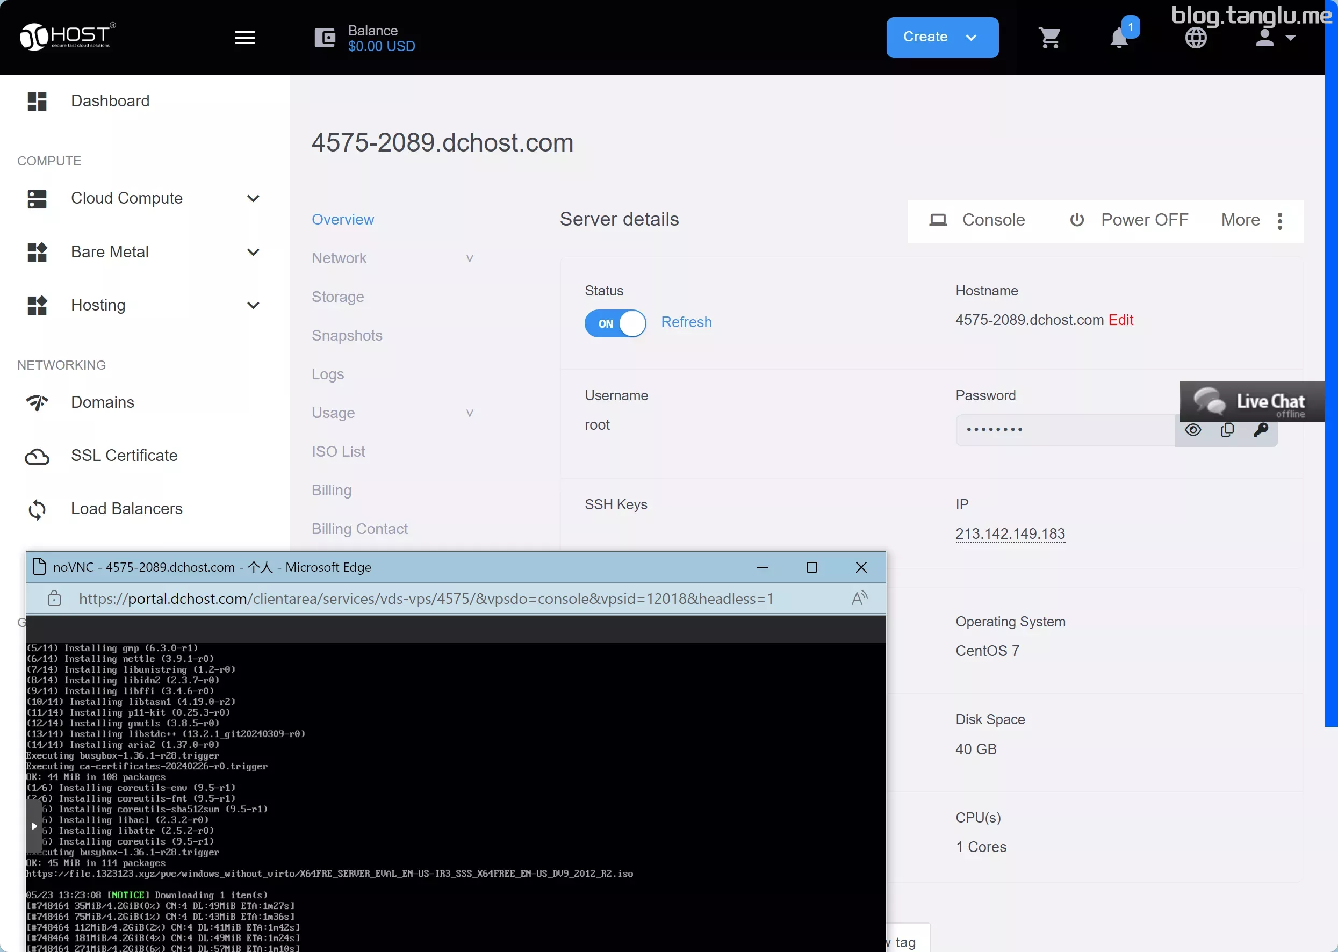Click the key icon to change password
Image resolution: width=1338 pixels, height=952 pixels.
pyautogui.click(x=1261, y=430)
